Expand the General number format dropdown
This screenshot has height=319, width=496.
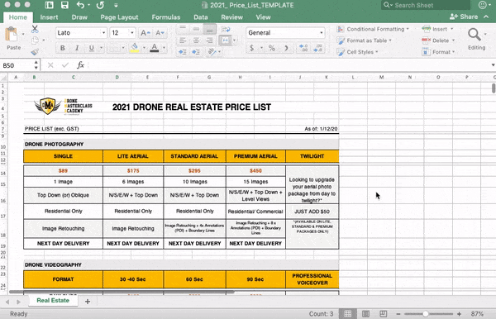pos(322,32)
